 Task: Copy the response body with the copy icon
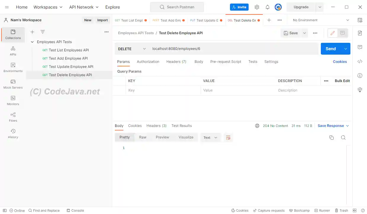click(331, 137)
